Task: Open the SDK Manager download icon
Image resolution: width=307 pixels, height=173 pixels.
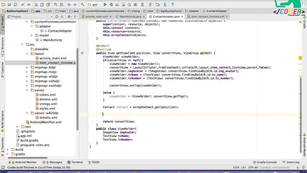Action: click(165, 4)
